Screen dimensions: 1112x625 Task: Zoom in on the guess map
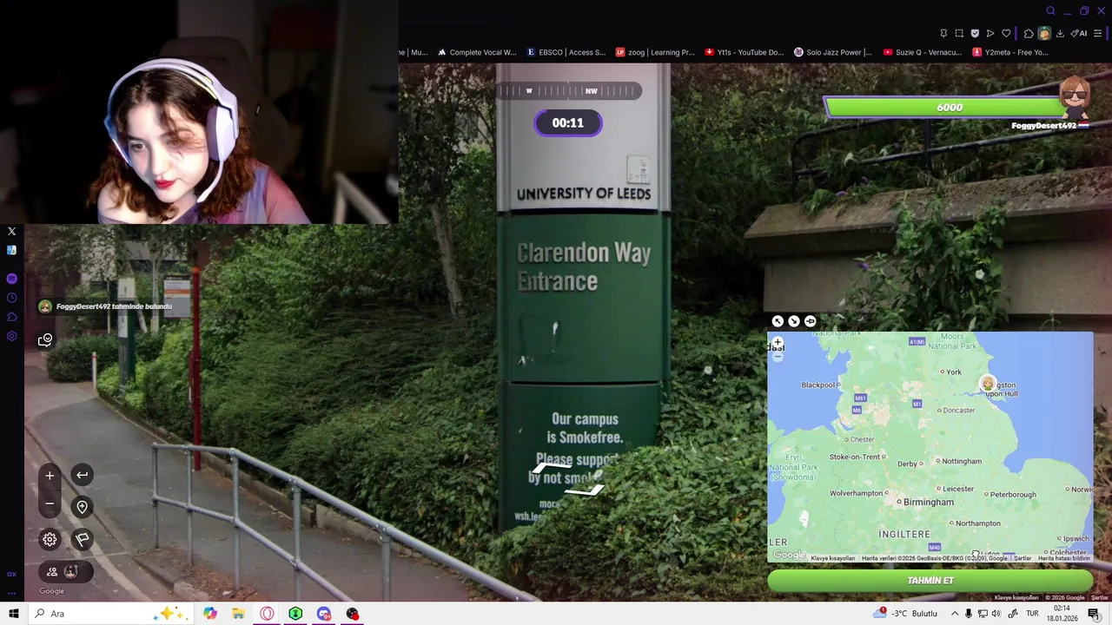[778, 344]
